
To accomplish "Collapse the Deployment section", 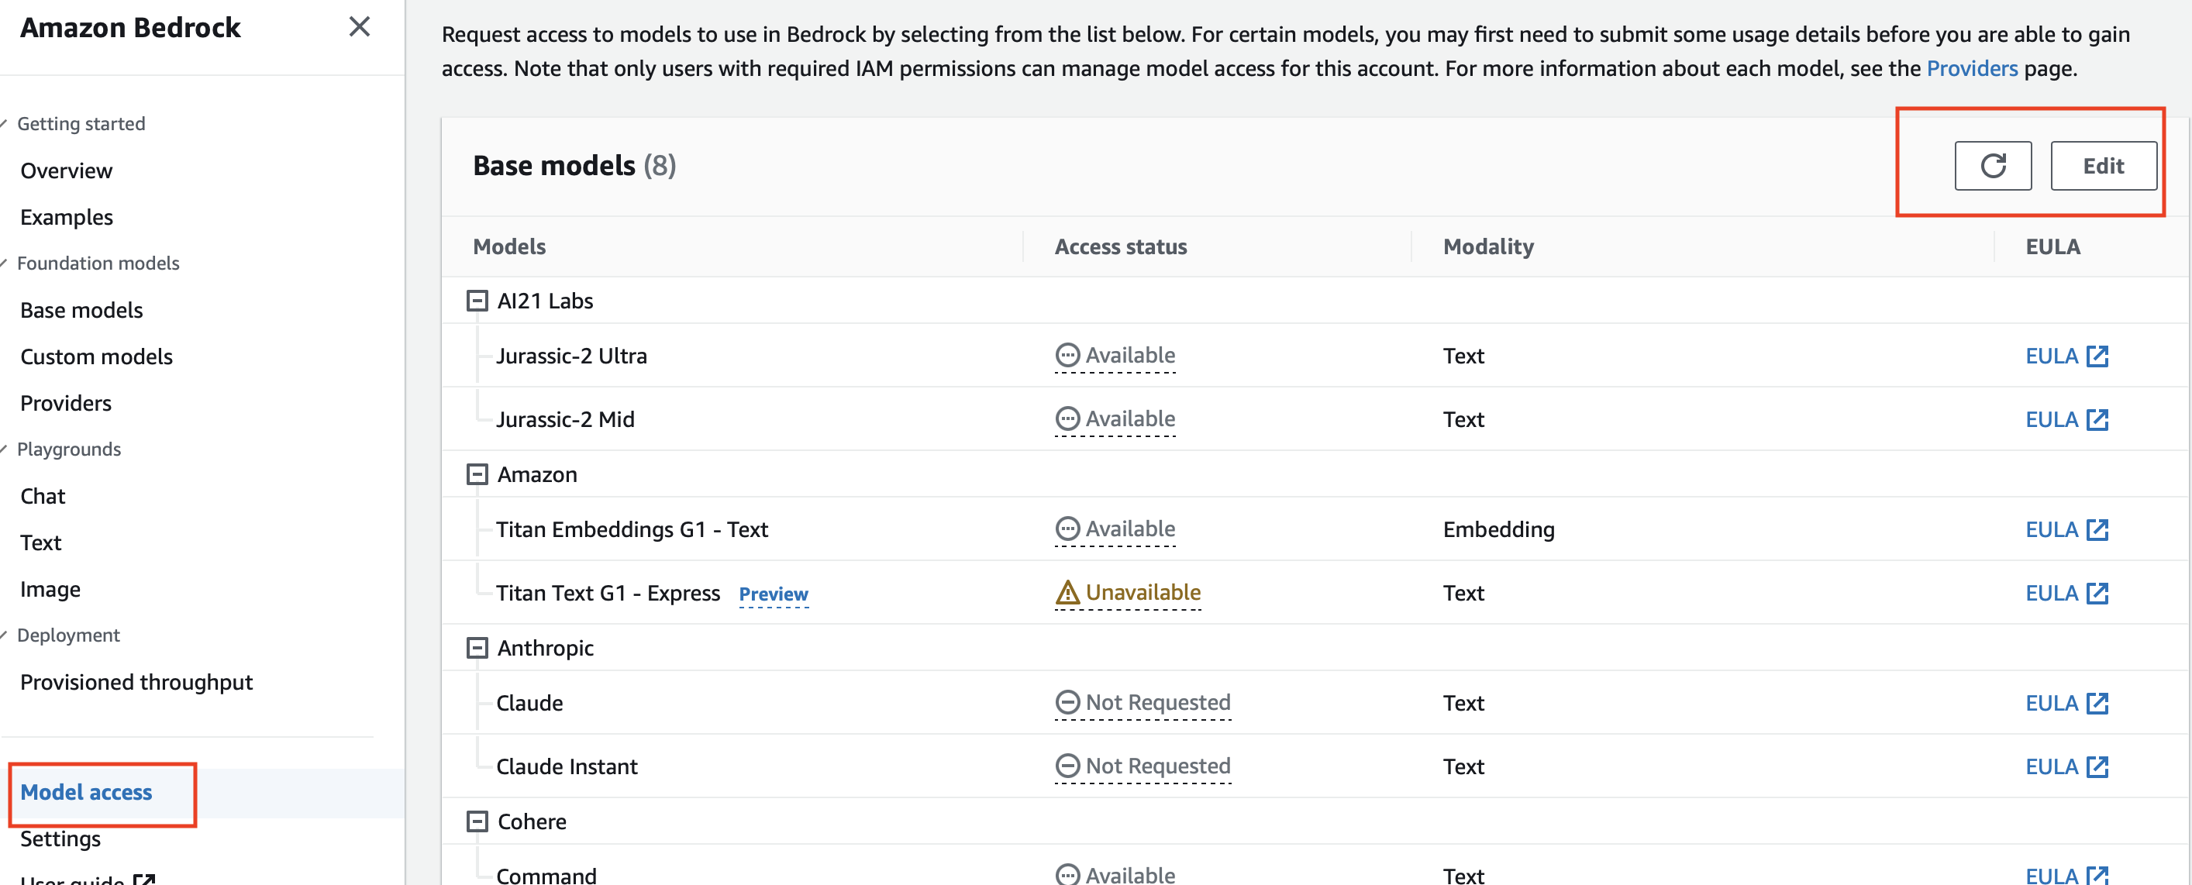I will click(4, 635).
